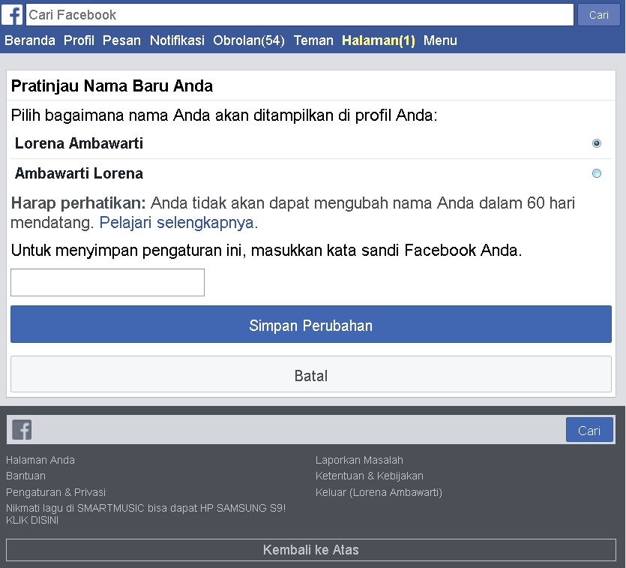The height and width of the screenshot is (568, 626).
Task: Click the top Cari search button
Action: pos(599,15)
